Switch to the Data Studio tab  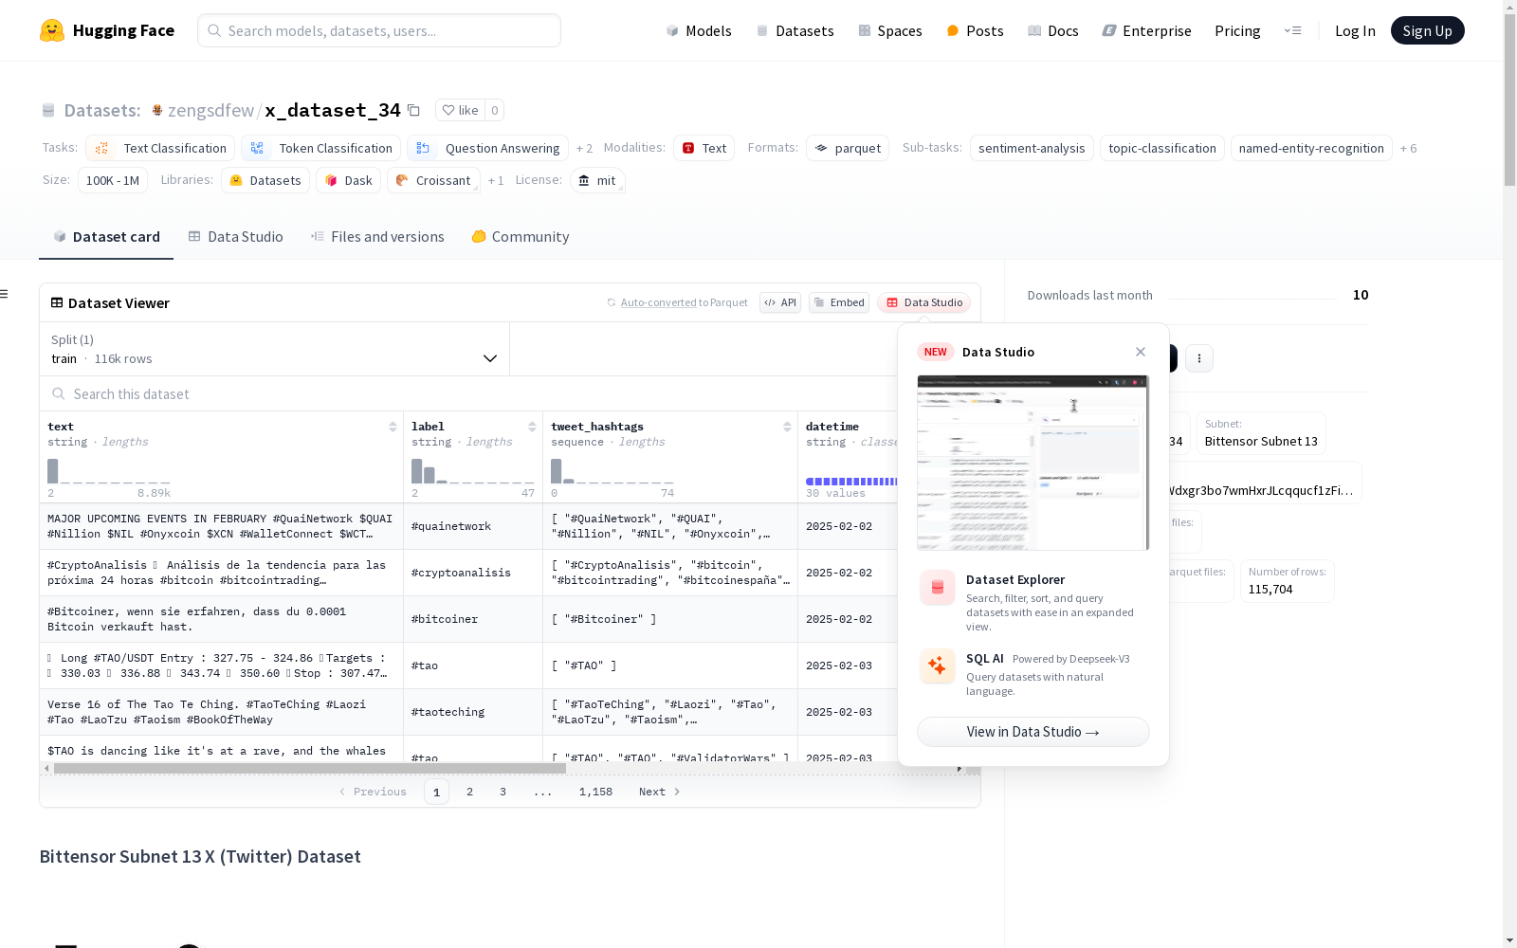point(236,237)
